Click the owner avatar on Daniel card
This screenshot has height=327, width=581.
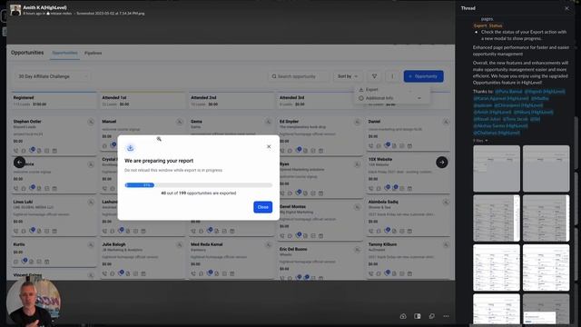click(446, 122)
